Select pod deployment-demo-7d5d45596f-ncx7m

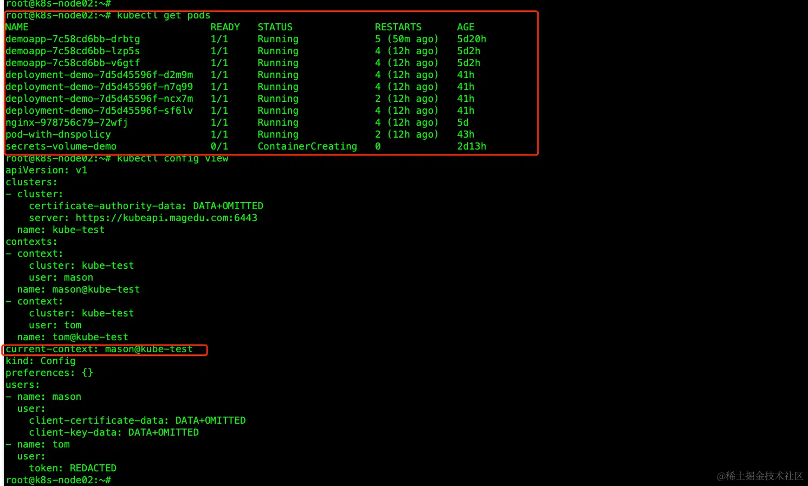point(99,99)
